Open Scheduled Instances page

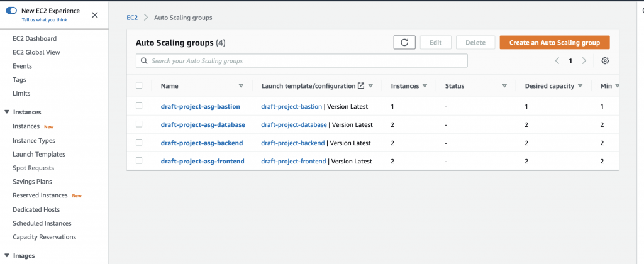(42, 223)
